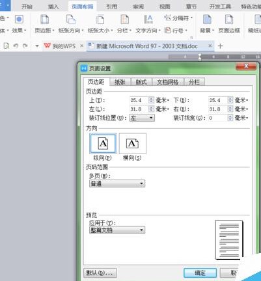Change the 下 bottom margin unit 毫米 dropdown
This screenshot has height=281, width=261.
(x=241, y=100)
